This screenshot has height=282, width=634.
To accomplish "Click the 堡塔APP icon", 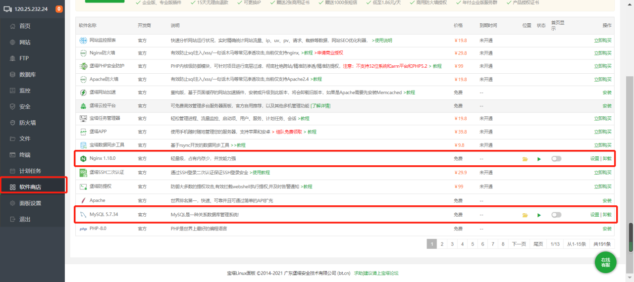I will [x=83, y=132].
